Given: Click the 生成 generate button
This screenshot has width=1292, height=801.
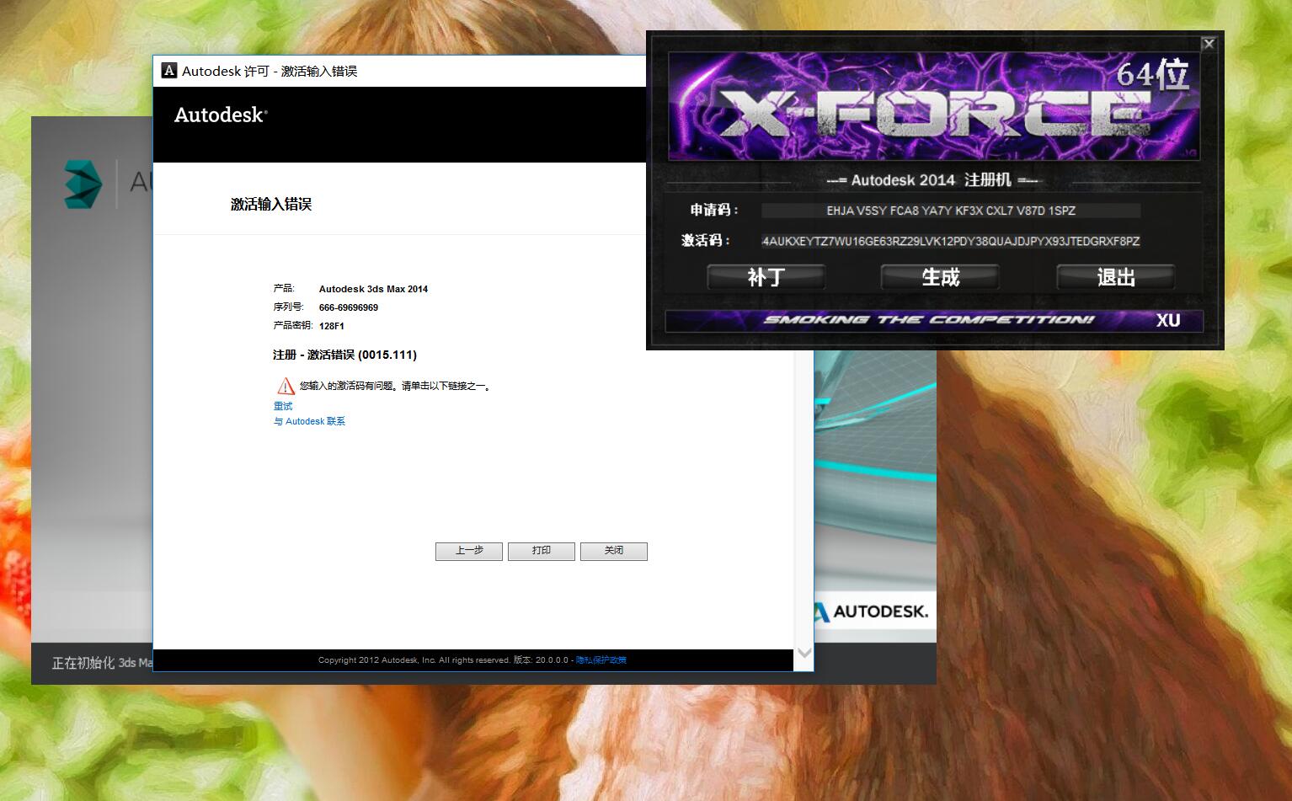Looking at the screenshot, I should pos(940,277).
